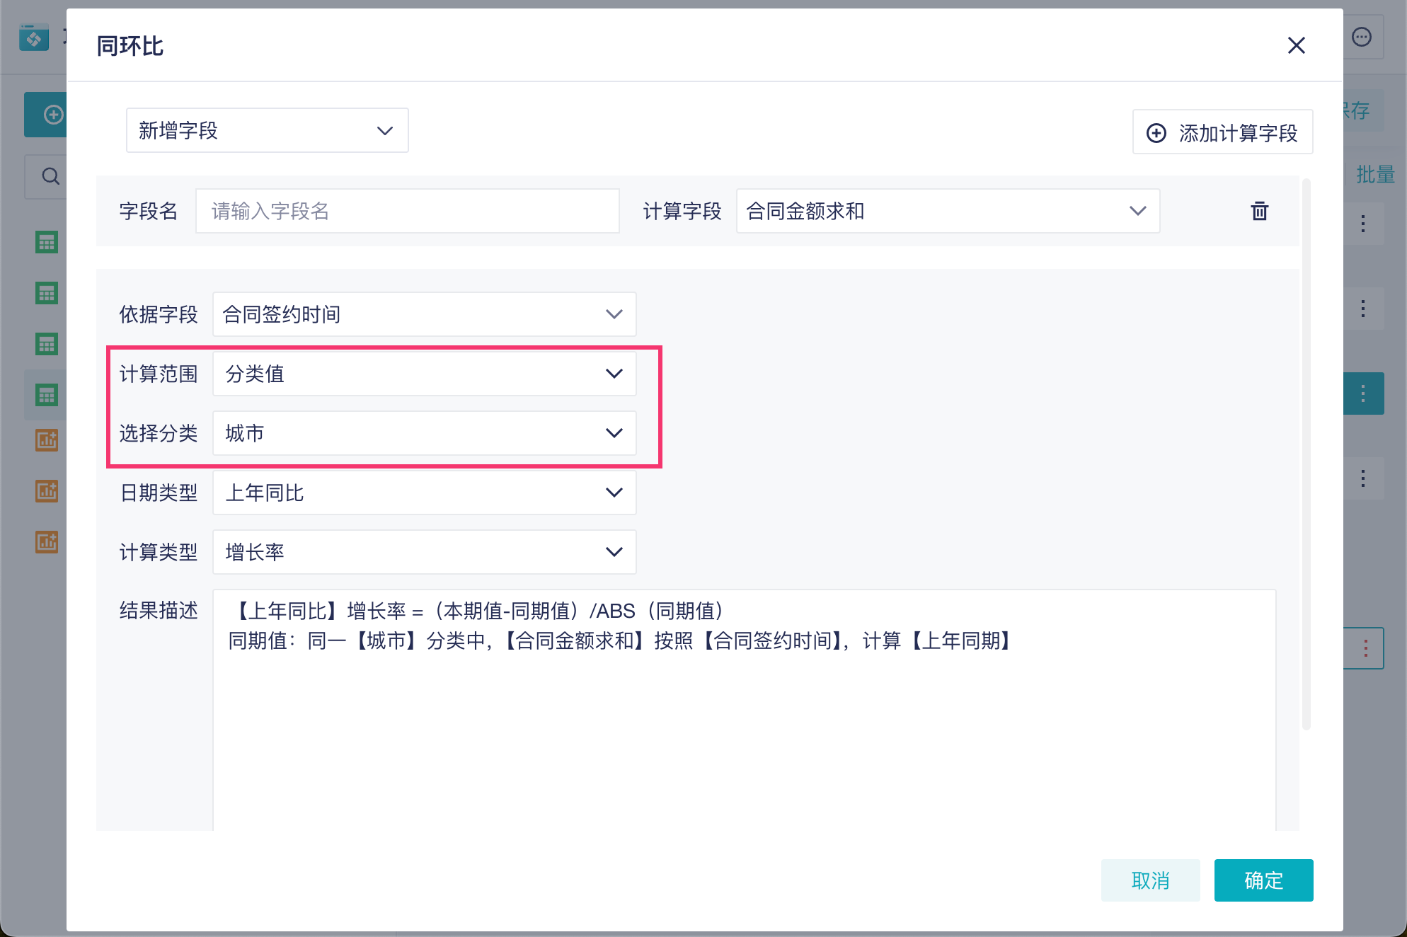Expand the 计算范围 分类值 selector

click(x=425, y=374)
